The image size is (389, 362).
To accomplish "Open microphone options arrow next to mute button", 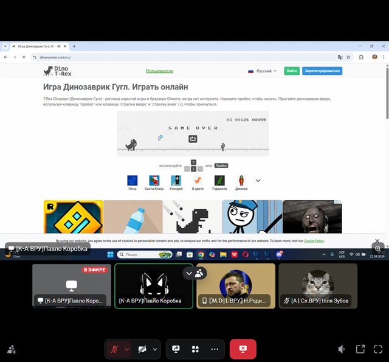I will click(x=127, y=349).
